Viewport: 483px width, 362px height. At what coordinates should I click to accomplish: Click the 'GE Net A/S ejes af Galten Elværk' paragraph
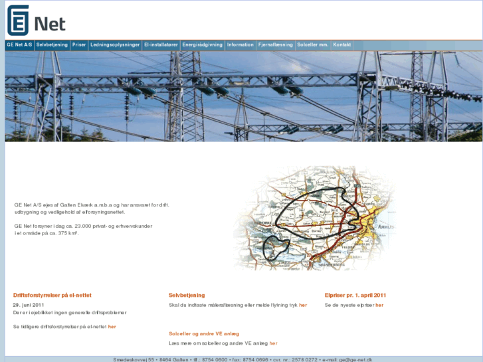pos(92,209)
